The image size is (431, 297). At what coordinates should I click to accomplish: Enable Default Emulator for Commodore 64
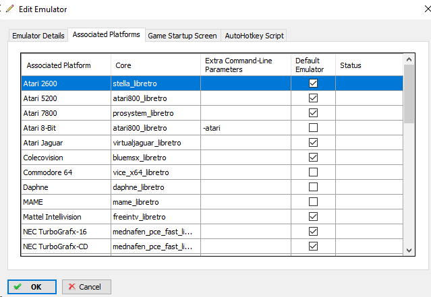313,172
